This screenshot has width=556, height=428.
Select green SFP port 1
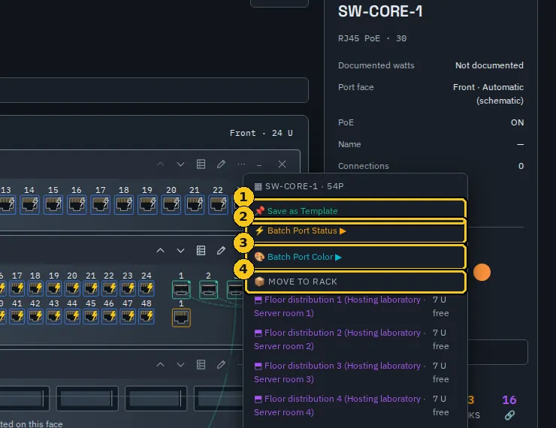181,290
